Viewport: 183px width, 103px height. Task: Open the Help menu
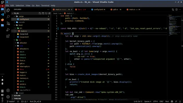coord(53,5)
